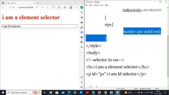The height and width of the screenshot is (95, 169).
Task: Open Mail app on taskbar
Action: 63,93
